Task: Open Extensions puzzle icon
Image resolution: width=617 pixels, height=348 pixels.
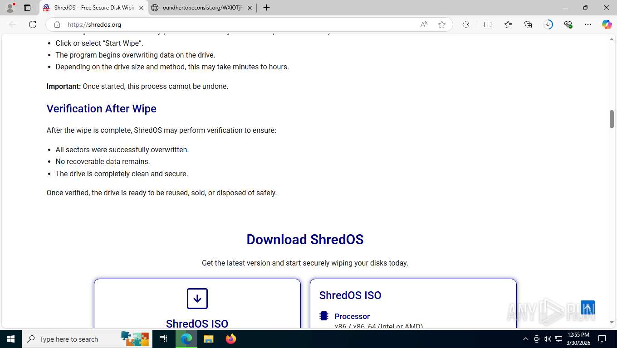Action: pyautogui.click(x=466, y=24)
